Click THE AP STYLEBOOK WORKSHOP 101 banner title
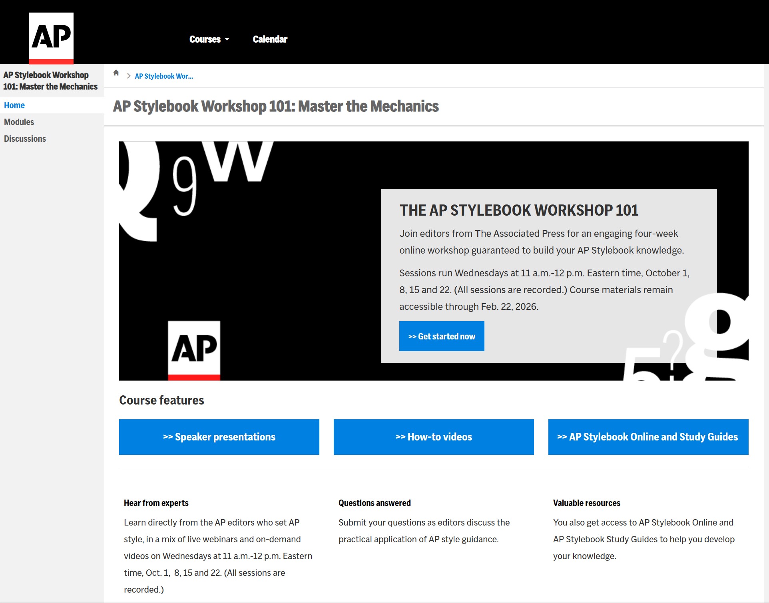769x603 pixels. tap(519, 210)
